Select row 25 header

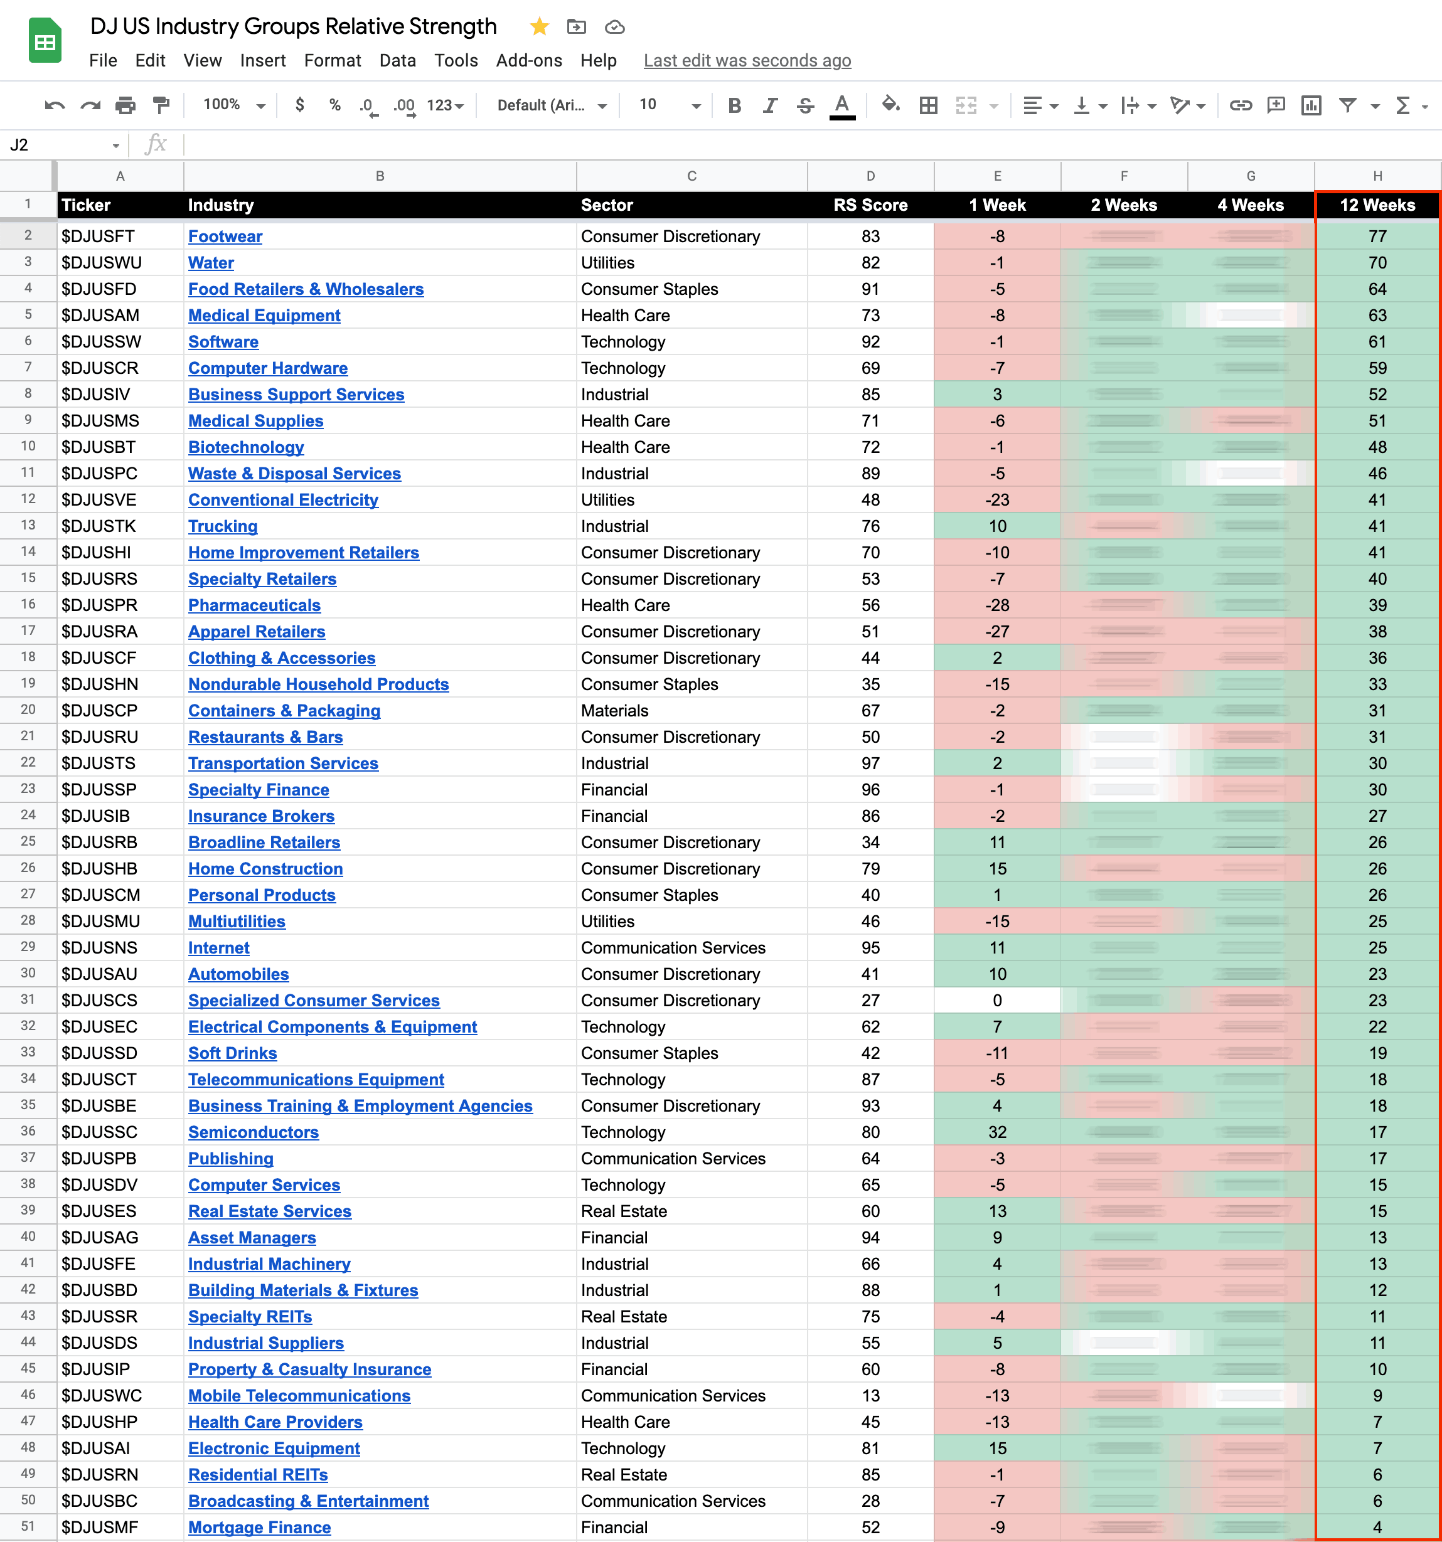[x=28, y=843]
